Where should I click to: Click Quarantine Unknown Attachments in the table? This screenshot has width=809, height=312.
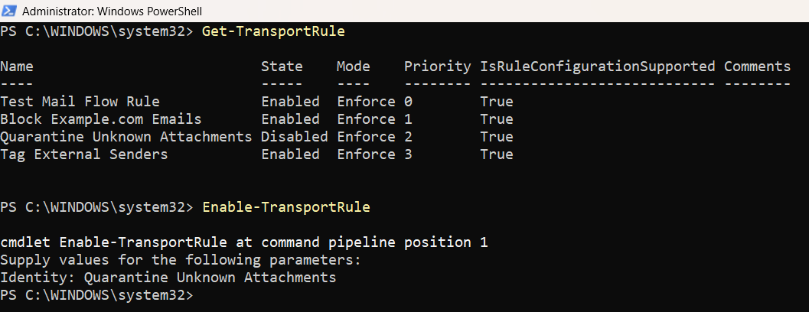coord(126,137)
